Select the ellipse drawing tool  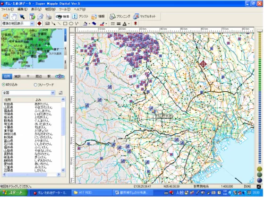click(71, 24)
